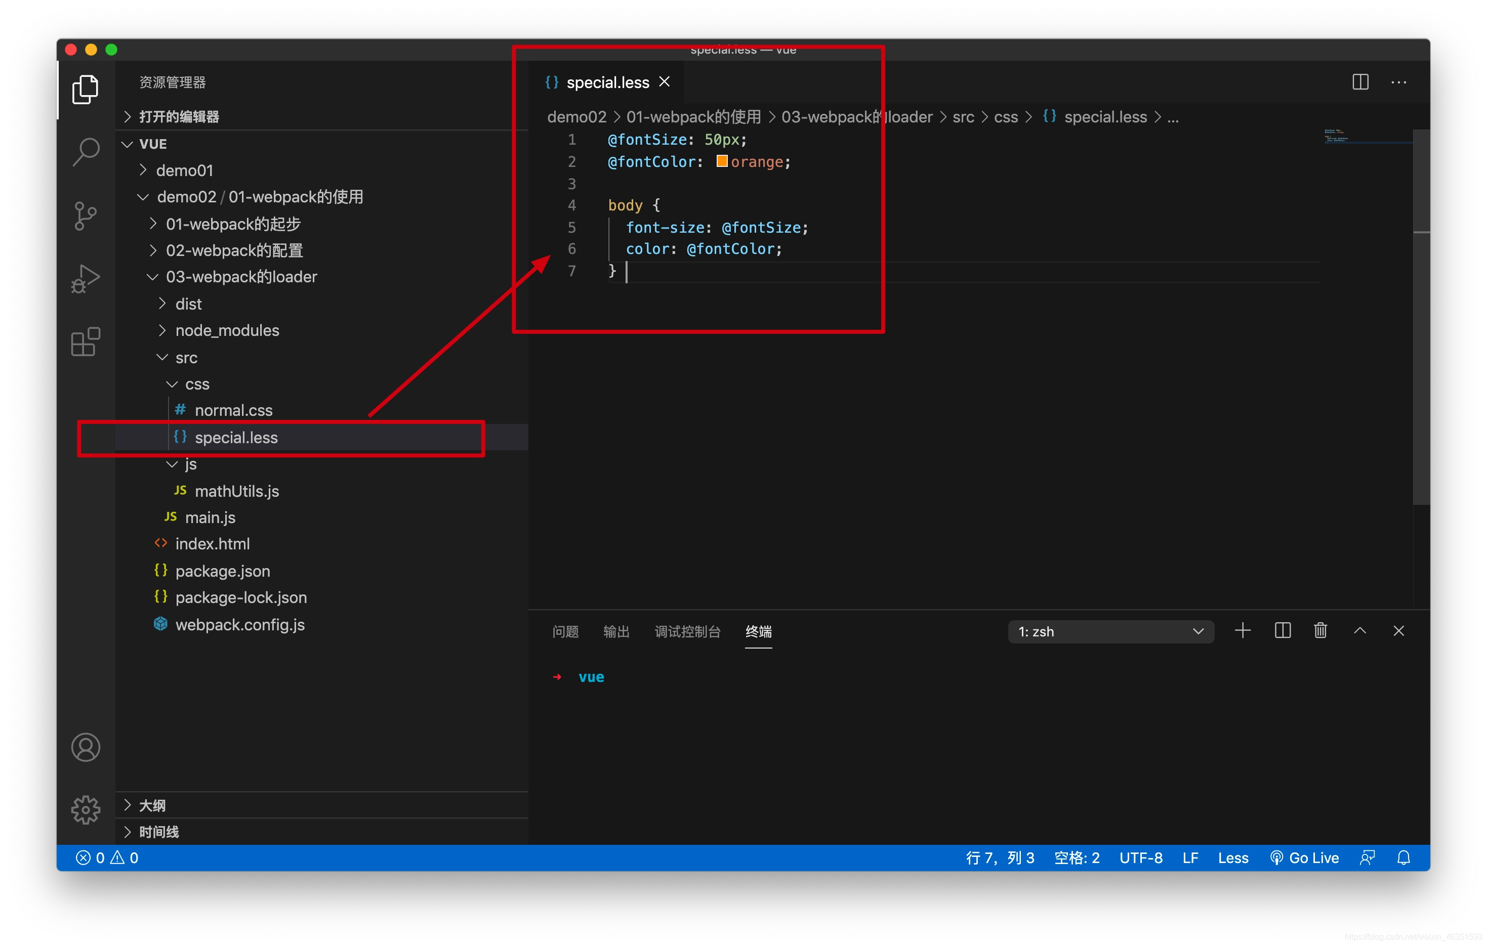
Task: Open package.json file
Action: click(321, 572)
